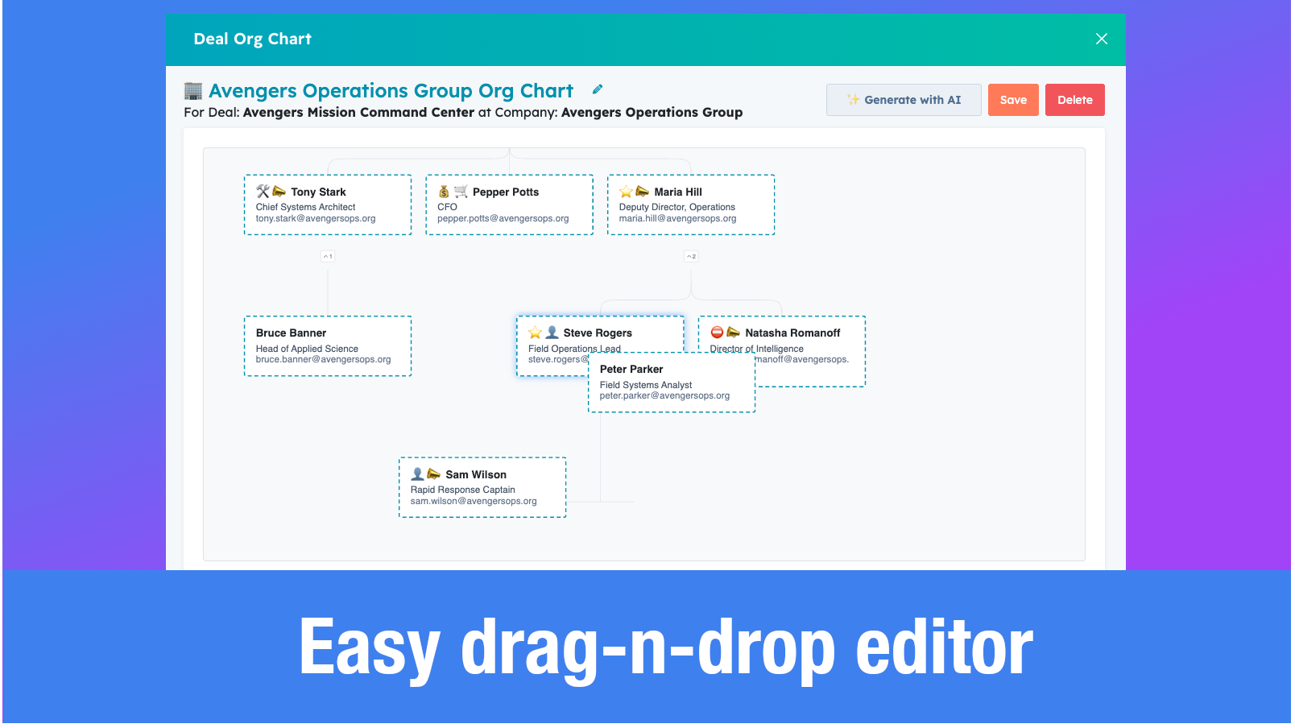The height and width of the screenshot is (728, 1295).
Task: Click the building icon next to chart title
Action: [193, 90]
